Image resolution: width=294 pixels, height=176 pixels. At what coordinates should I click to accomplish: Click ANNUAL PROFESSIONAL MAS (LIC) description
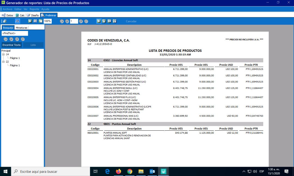click(x=121, y=116)
